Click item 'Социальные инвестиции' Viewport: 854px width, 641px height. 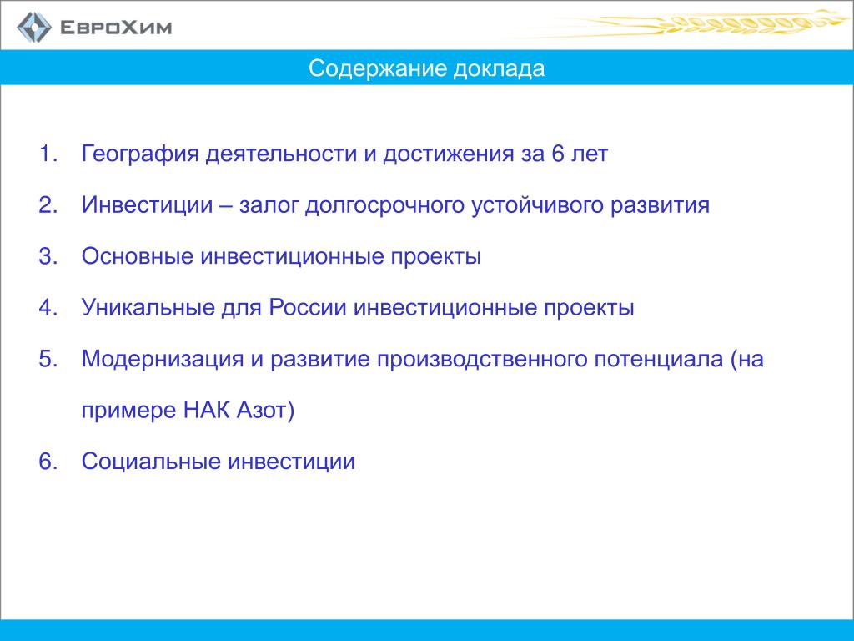(219, 461)
